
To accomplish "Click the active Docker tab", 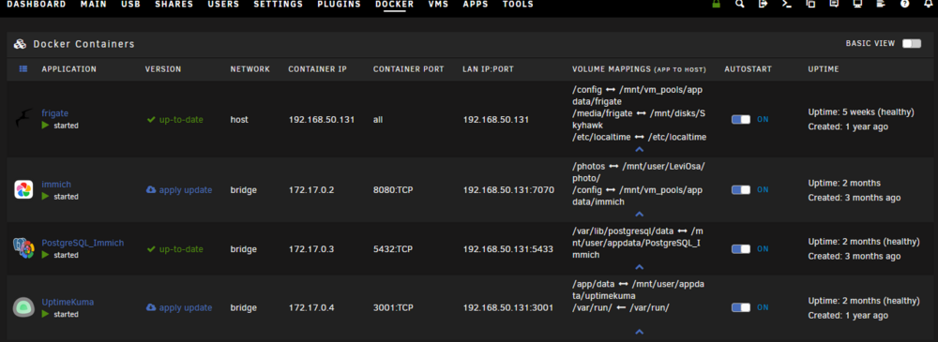I will [395, 4].
